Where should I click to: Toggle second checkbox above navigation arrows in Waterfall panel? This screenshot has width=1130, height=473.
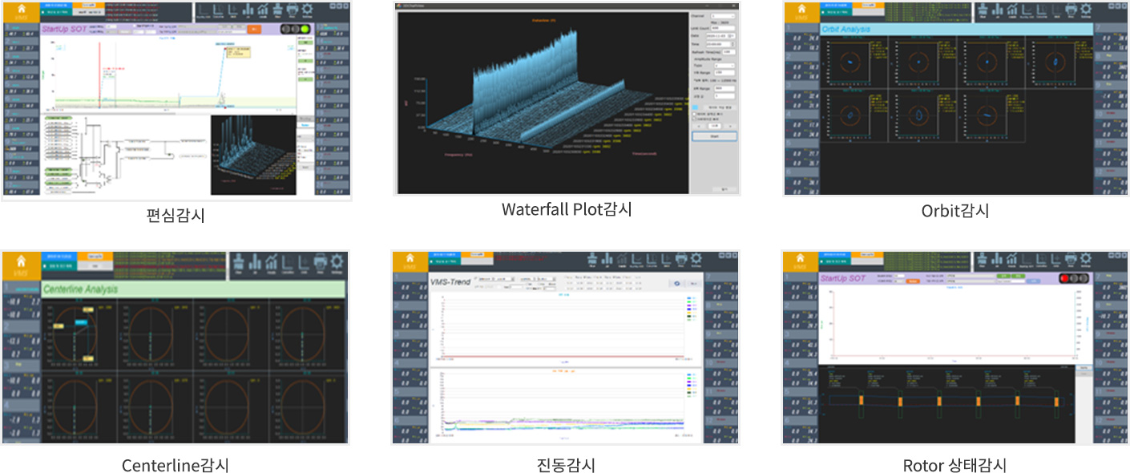pyautogui.click(x=693, y=119)
